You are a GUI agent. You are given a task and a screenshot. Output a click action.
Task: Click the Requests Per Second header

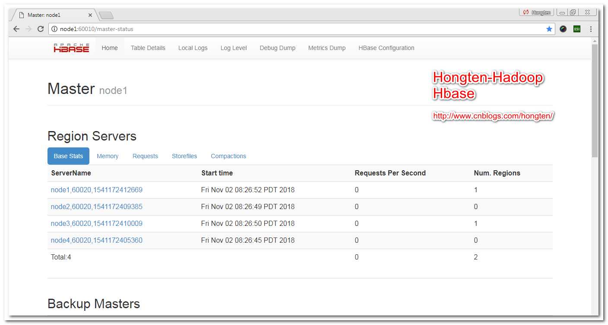pos(390,173)
